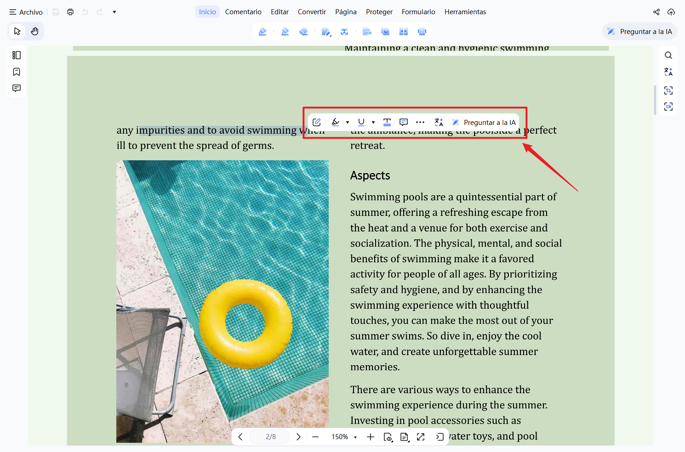
Task: Click the translate icon in floating toolbar
Action: (x=439, y=122)
